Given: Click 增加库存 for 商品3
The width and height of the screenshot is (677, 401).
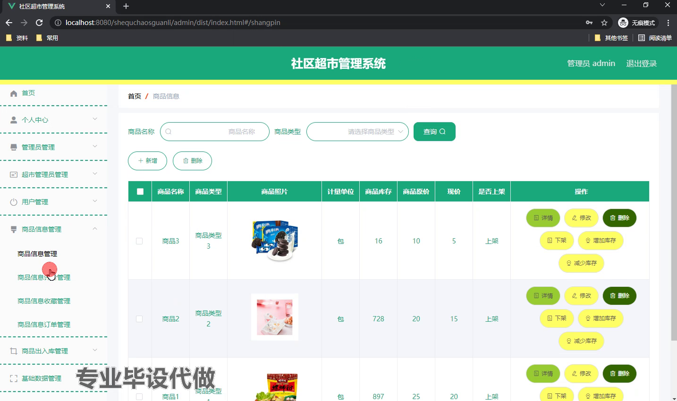Looking at the screenshot, I should (601, 241).
